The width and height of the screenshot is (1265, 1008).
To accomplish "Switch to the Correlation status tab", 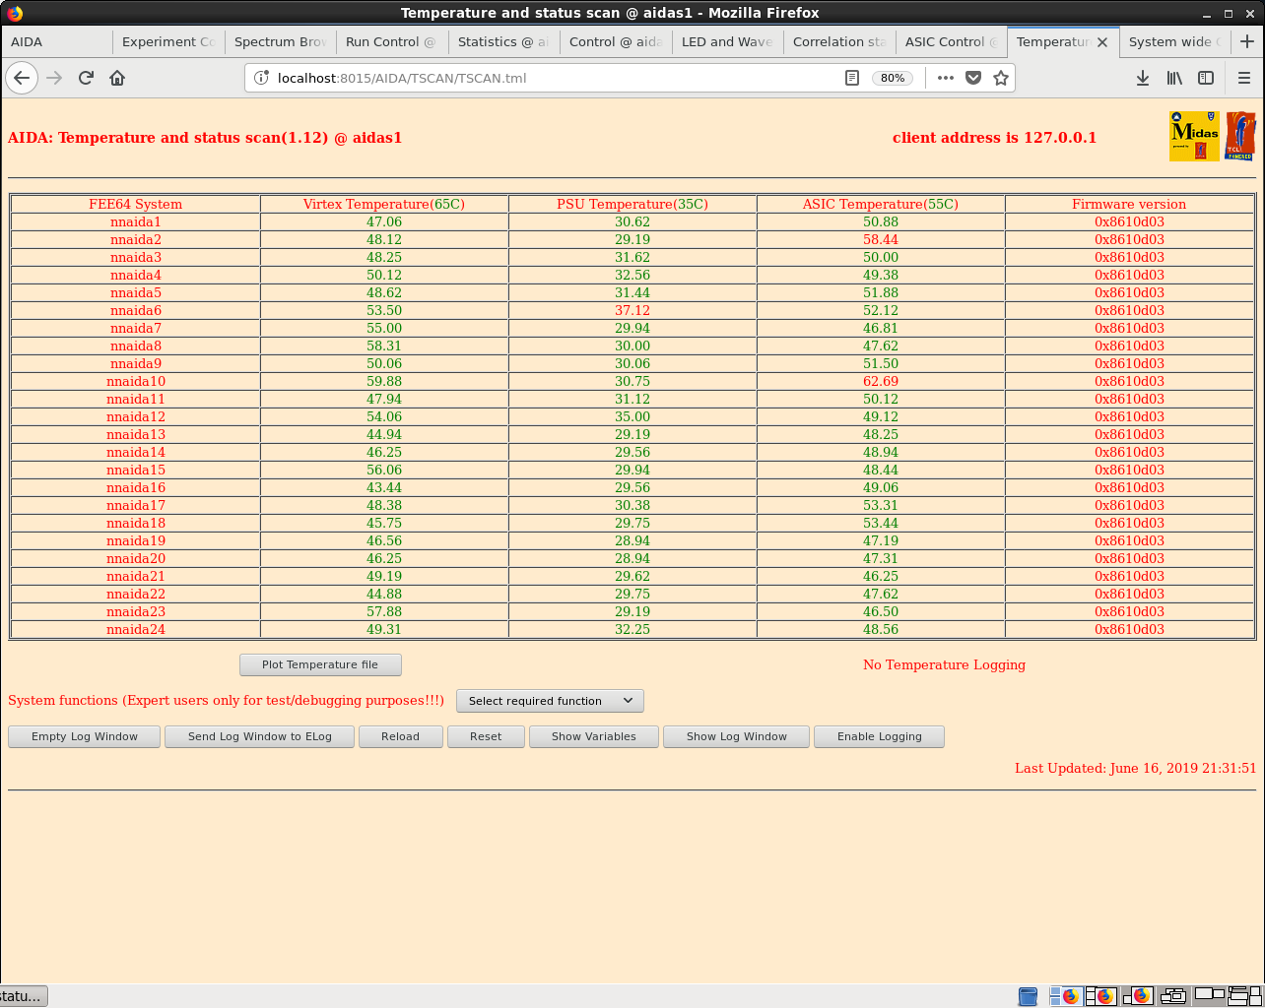I will 838,42.
